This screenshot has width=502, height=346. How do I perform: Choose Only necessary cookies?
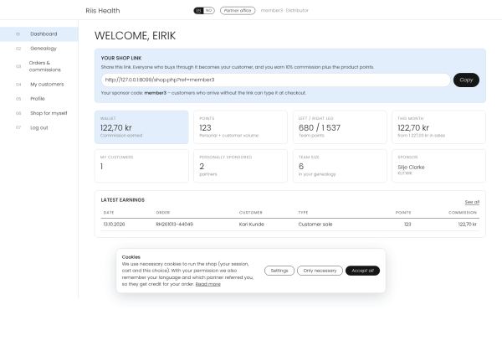point(320,271)
